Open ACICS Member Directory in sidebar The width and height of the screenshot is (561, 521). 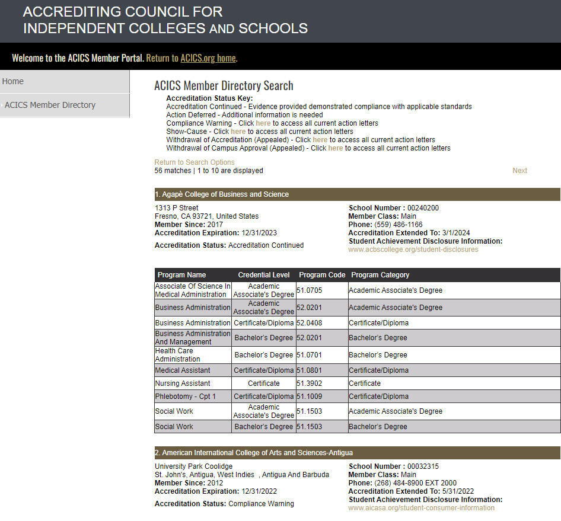[x=65, y=105]
